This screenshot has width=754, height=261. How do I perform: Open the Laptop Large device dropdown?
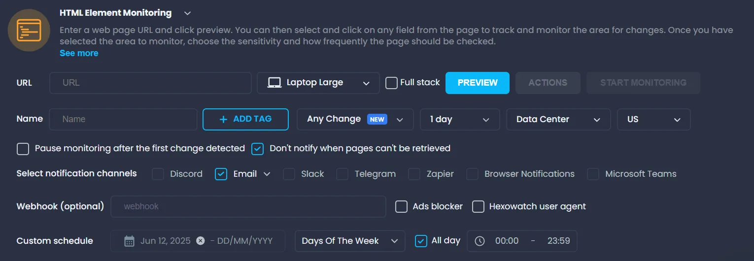point(318,83)
